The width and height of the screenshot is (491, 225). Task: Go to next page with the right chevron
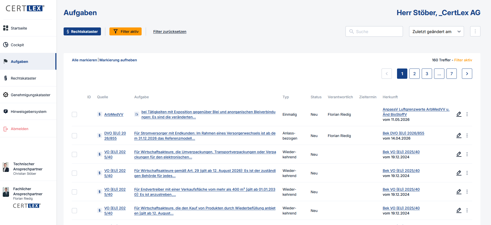click(x=467, y=74)
